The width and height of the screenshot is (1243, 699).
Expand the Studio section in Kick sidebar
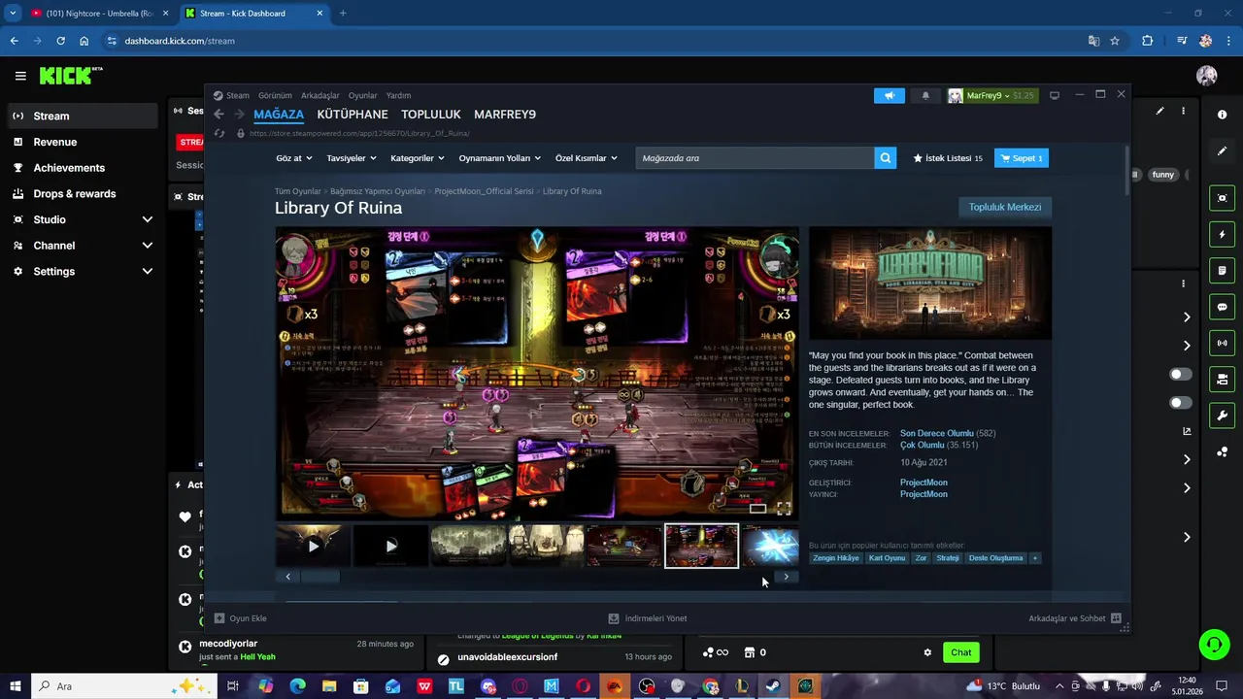(x=147, y=219)
